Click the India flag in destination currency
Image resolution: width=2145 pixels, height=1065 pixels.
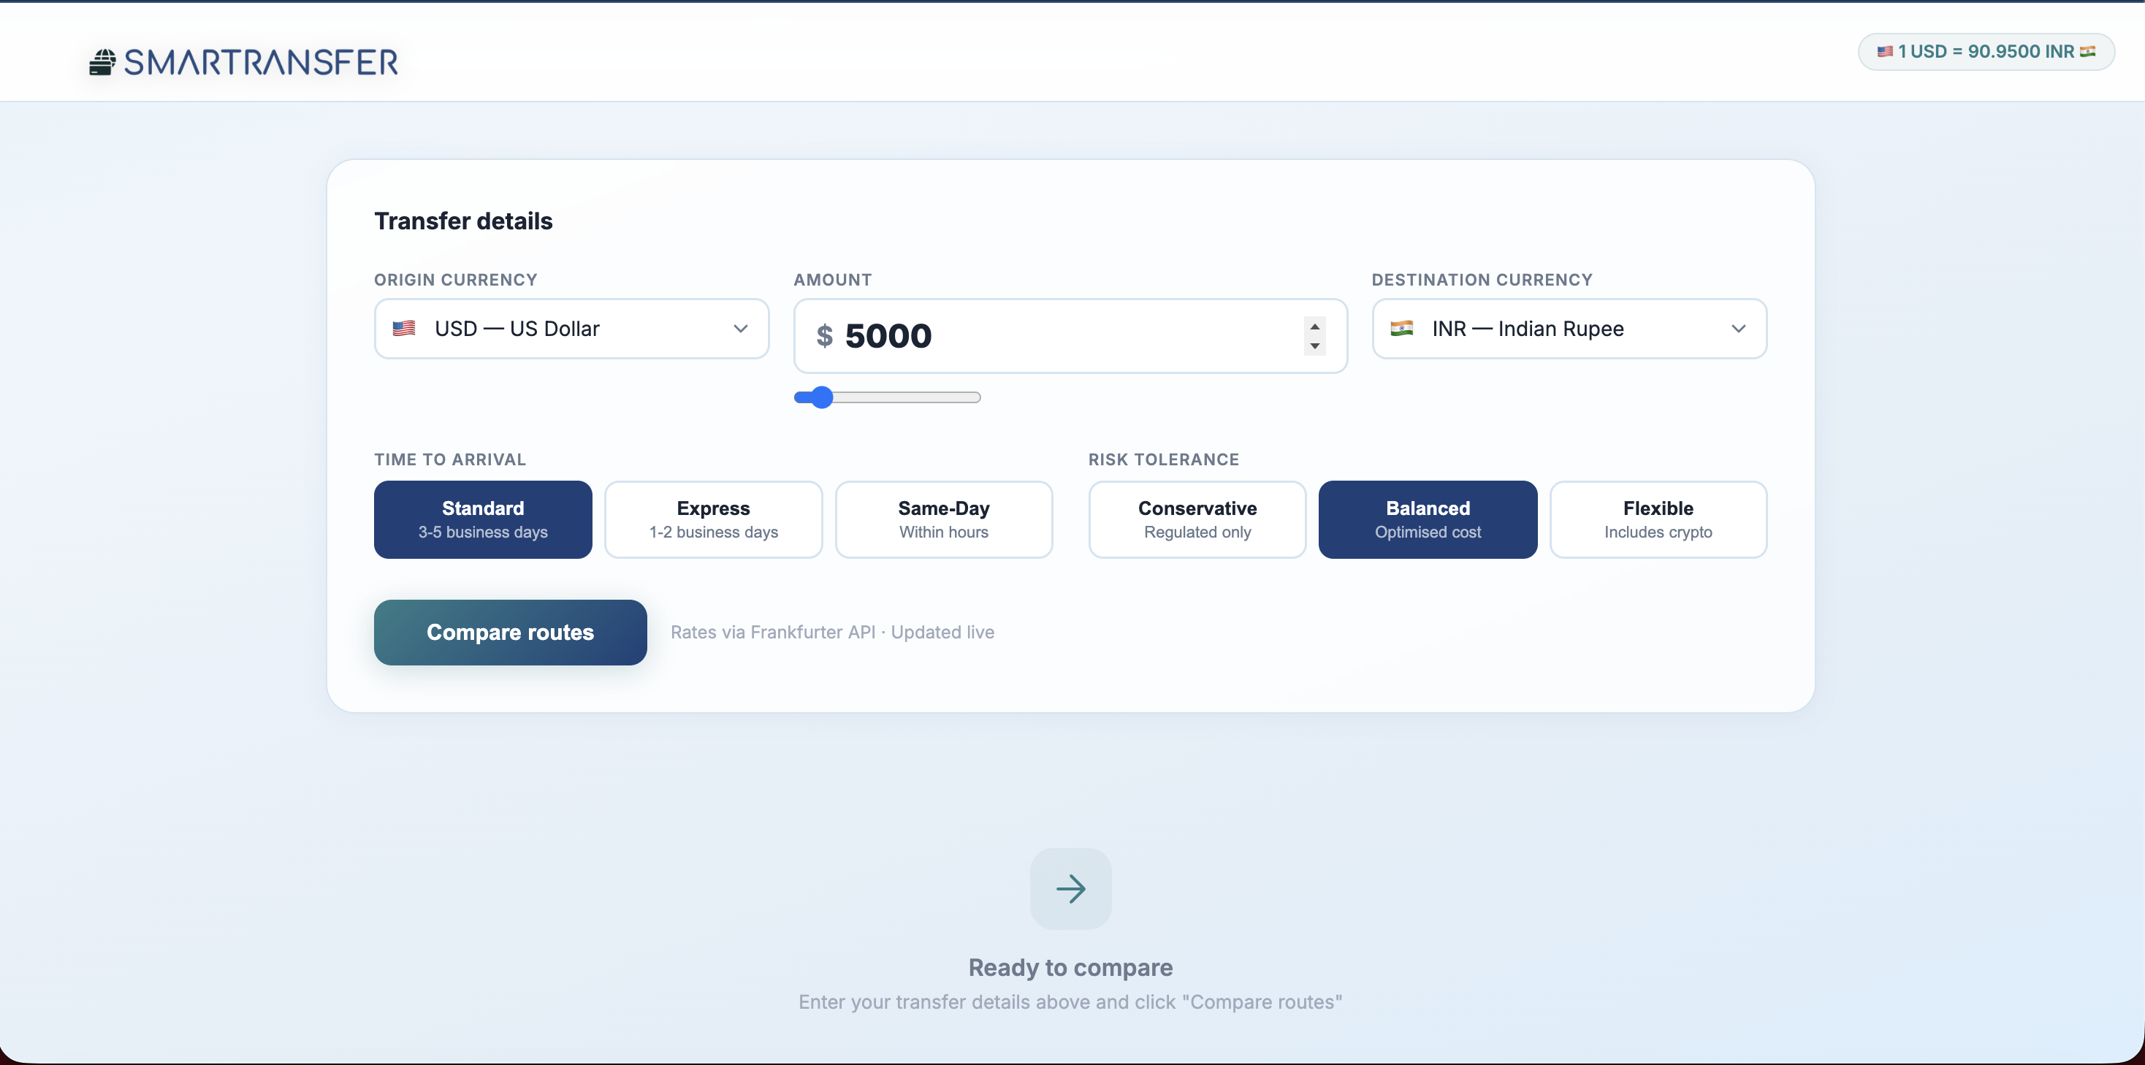click(1401, 328)
